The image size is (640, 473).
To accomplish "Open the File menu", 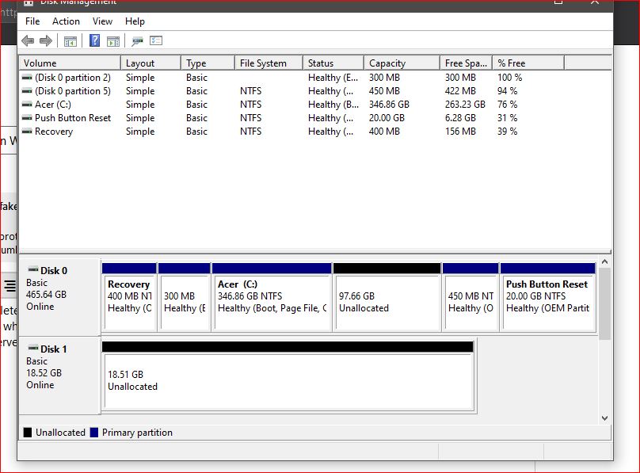I will coord(32,21).
